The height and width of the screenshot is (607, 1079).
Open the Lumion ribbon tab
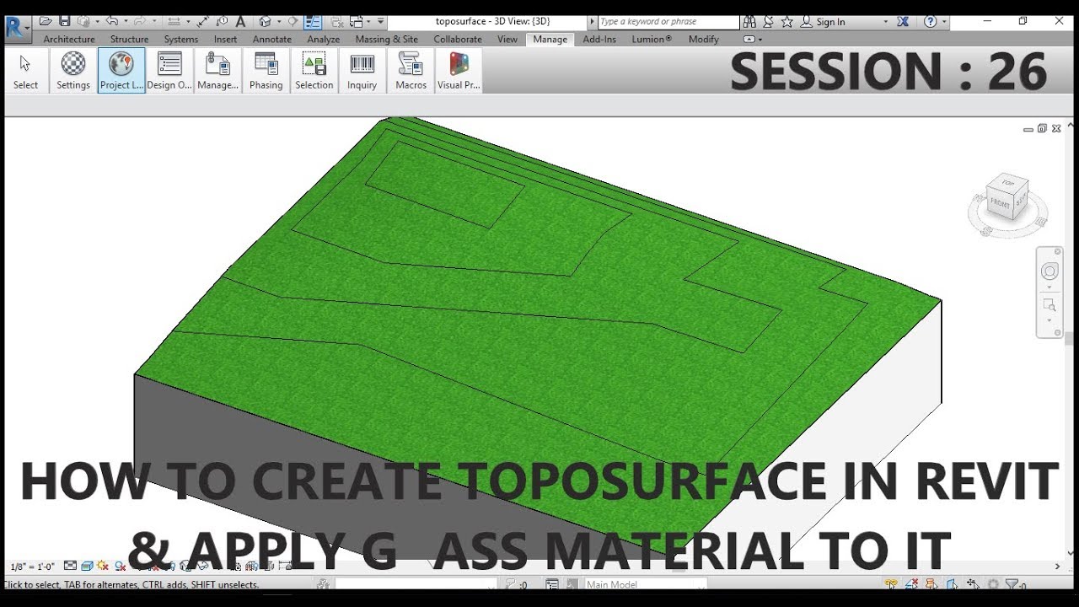pos(652,39)
